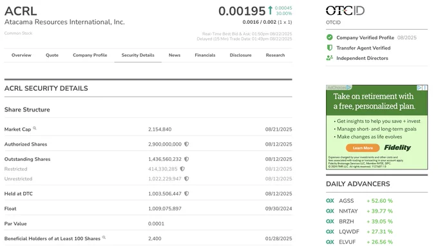The height and width of the screenshot is (246, 438).
Task: Click the QX icon beside AGSS
Action: coord(330,201)
